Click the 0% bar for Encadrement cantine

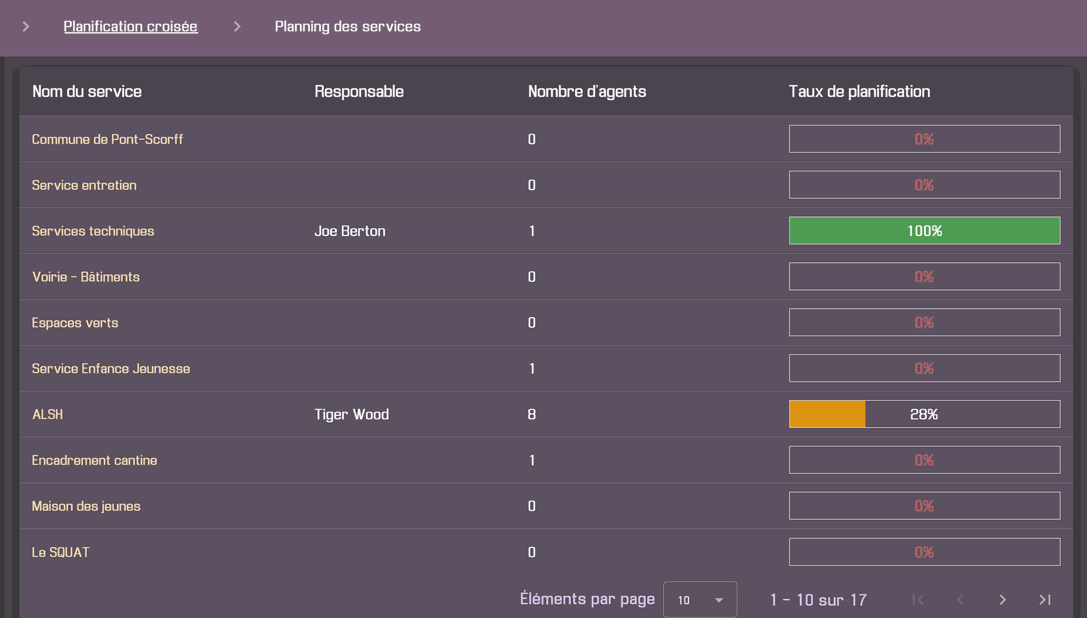click(x=925, y=460)
